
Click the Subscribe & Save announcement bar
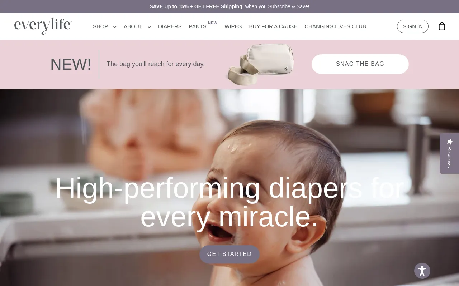229,6
